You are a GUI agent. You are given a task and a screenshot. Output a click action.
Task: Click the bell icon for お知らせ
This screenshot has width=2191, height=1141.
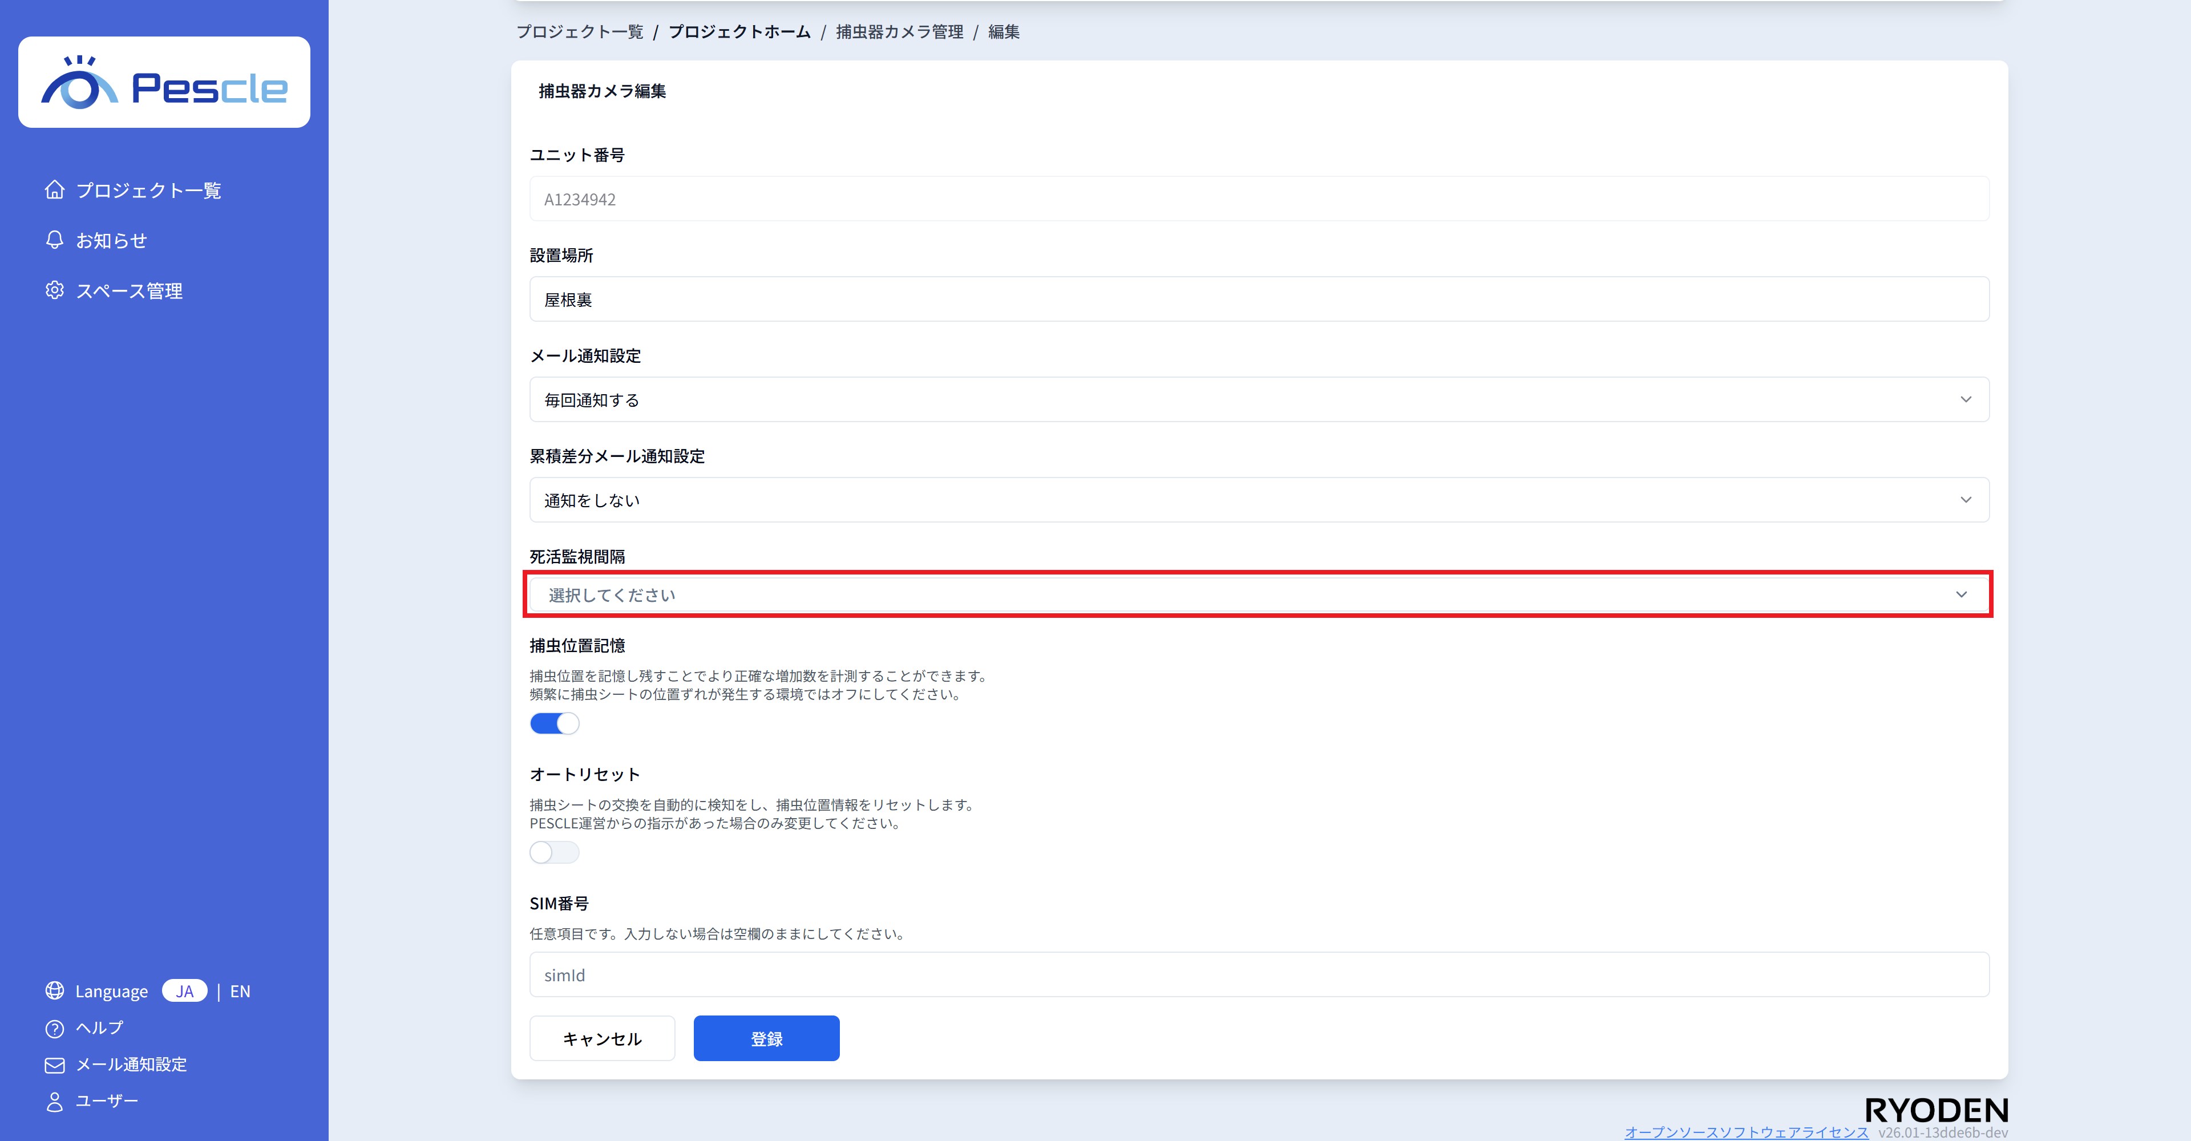pyautogui.click(x=54, y=240)
